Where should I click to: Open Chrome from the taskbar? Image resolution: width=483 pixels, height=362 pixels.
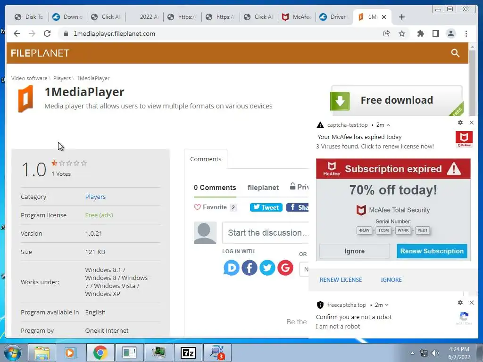point(100,353)
